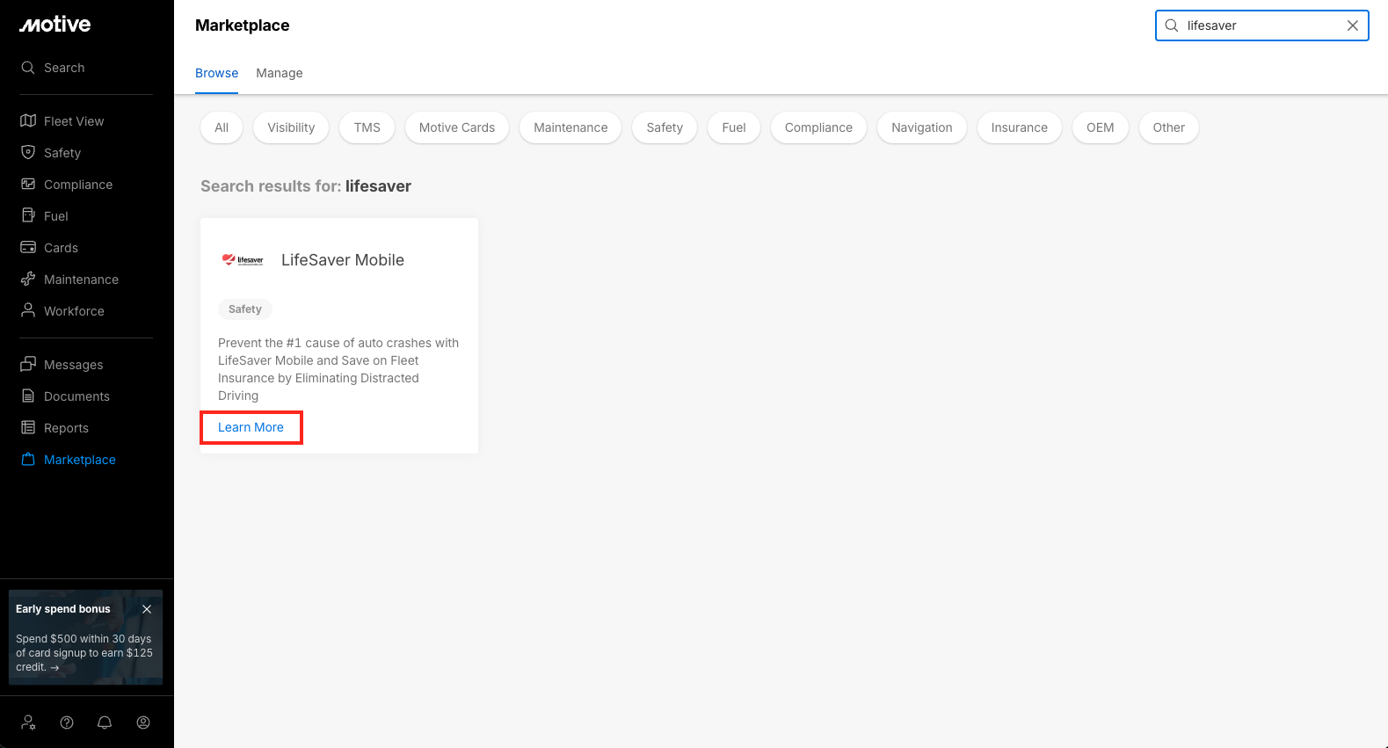
Task: Choose the Compliance filter chip
Action: coord(818,127)
